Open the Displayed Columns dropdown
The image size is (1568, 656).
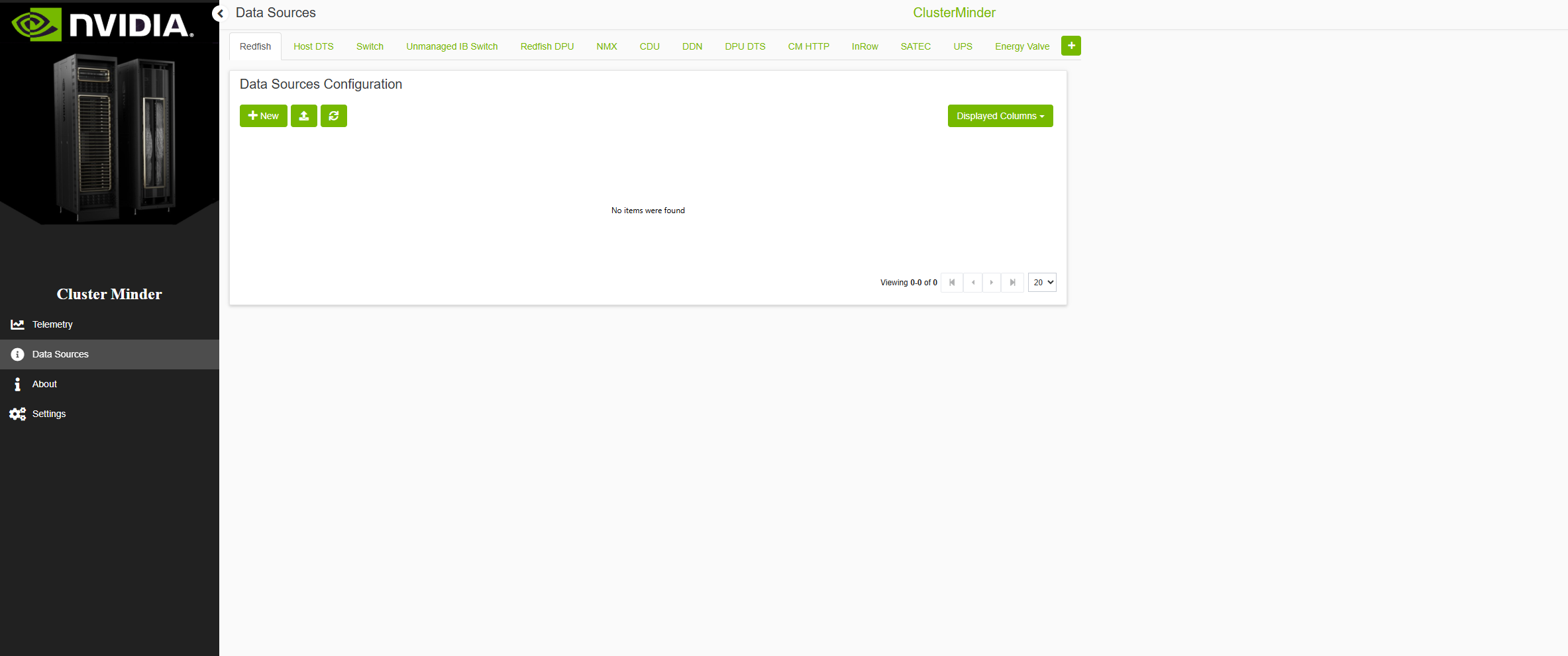pyautogui.click(x=1000, y=116)
